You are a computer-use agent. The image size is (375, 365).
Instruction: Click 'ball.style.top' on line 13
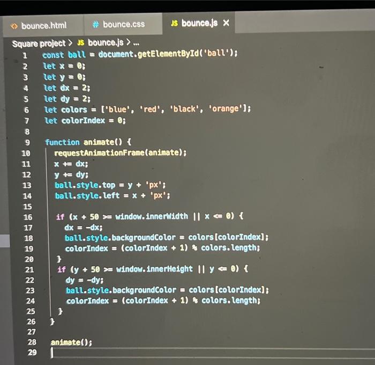tap(85, 185)
